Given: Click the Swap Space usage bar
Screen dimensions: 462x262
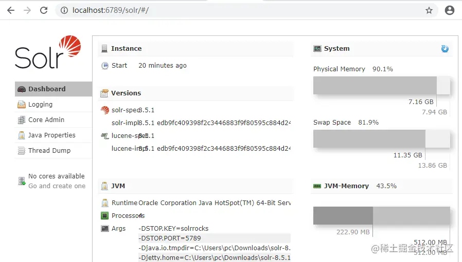Looking at the screenshot, I should [x=382, y=138].
